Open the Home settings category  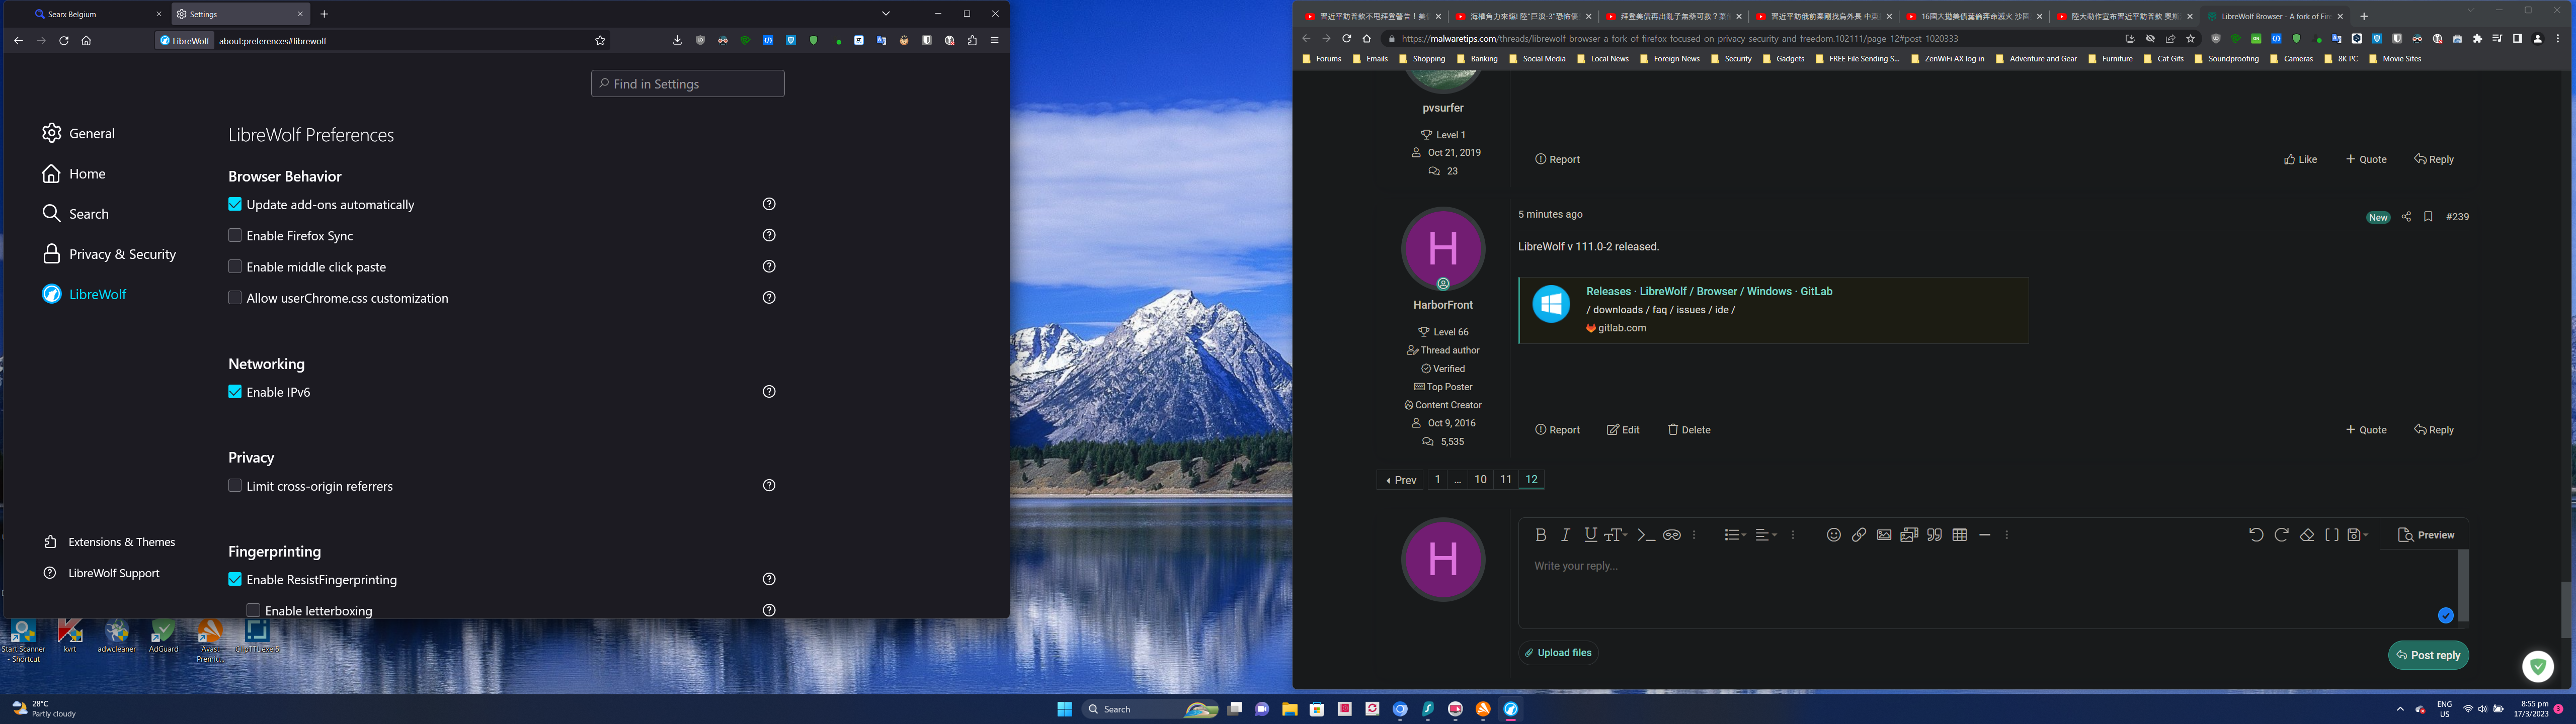(74, 174)
